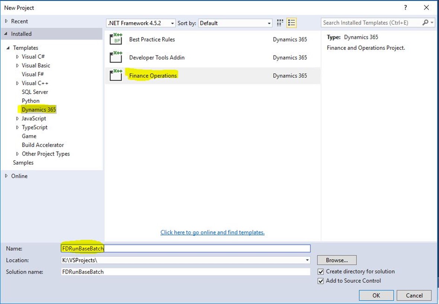Toggle Create directory for solution checkbox

[321, 272]
